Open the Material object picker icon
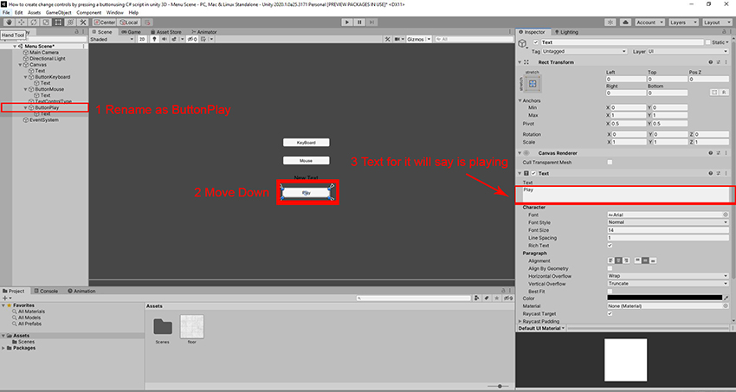The height and width of the screenshot is (392, 736). coord(726,305)
